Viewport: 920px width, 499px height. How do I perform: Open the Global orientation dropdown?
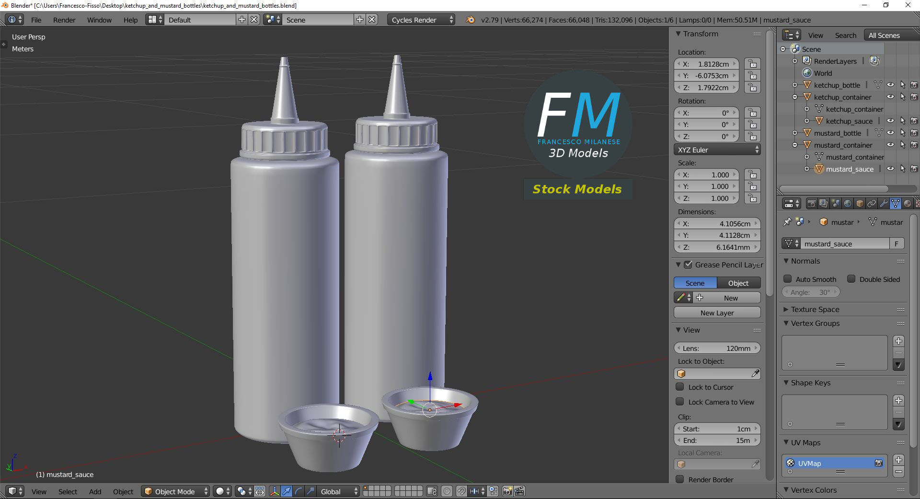[x=338, y=491]
